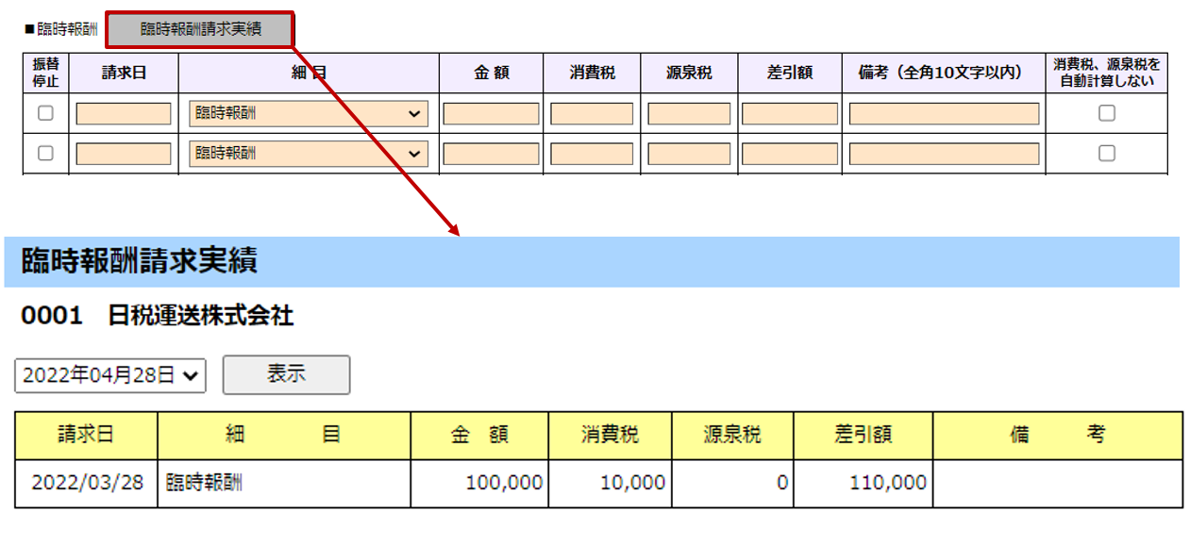Focus the second-row 金額 input field
Image resolution: width=1190 pixels, height=544 pixels.
(491, 153)
